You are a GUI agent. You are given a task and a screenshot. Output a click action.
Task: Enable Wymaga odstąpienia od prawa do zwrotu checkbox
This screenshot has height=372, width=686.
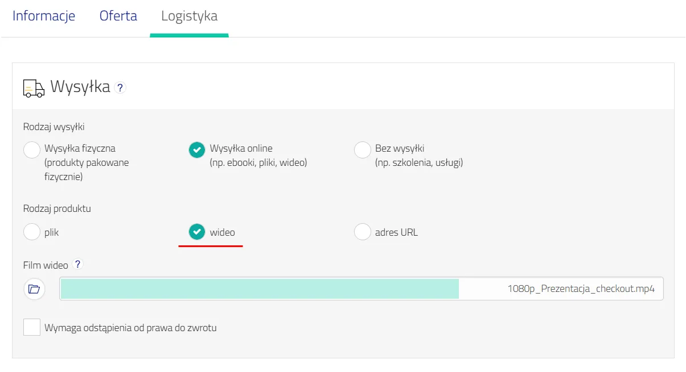[32, 327]
